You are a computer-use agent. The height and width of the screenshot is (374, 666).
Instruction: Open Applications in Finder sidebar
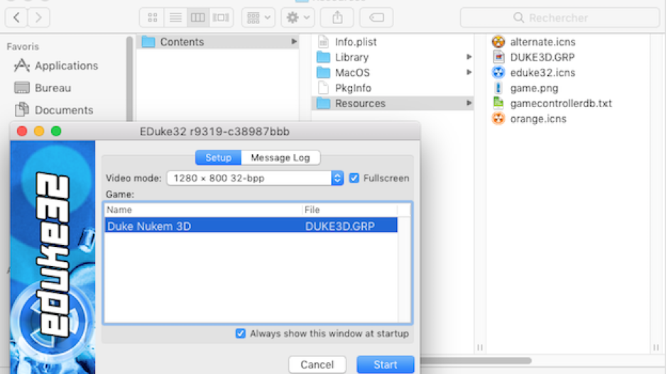point(56,66)
